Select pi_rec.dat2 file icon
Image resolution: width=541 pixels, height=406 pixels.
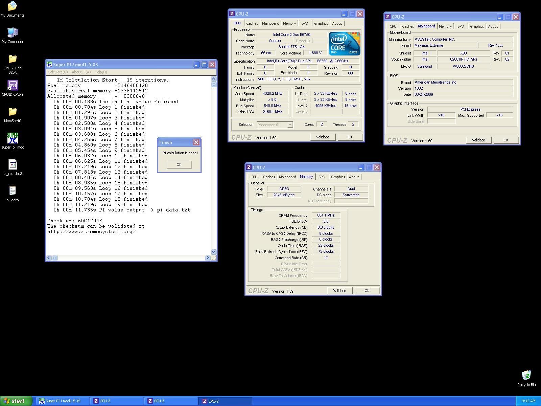click(x=13, y=167)
